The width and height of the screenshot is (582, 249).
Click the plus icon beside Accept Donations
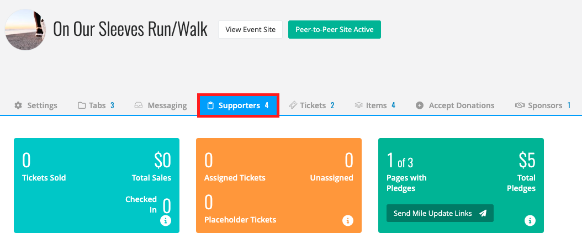420,105
